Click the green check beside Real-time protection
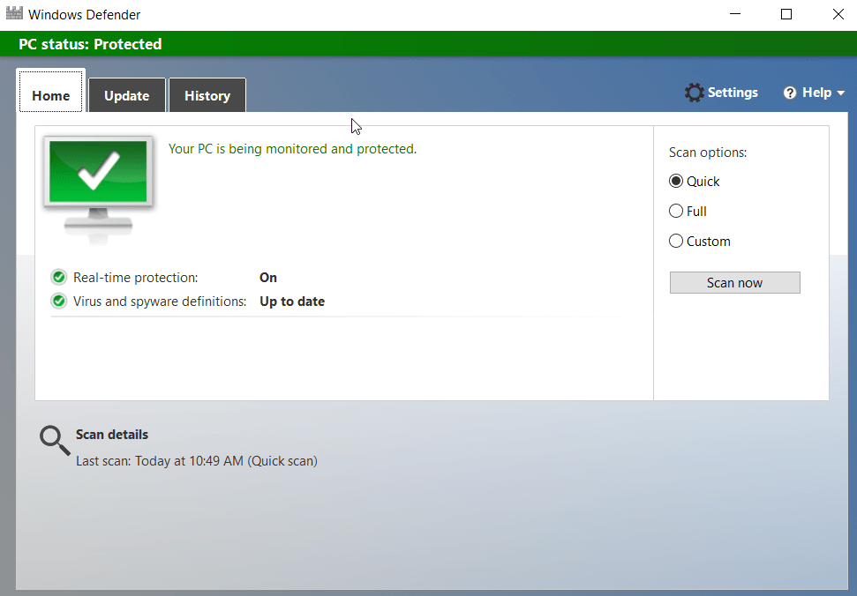Image resolution: width=857 pixels, height=596 pixels. click(x=58, y=277)
